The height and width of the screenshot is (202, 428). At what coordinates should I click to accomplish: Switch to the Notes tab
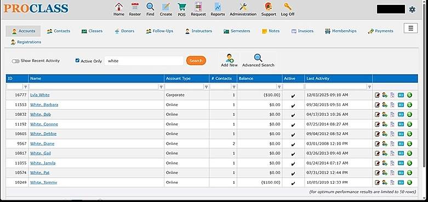271,31
